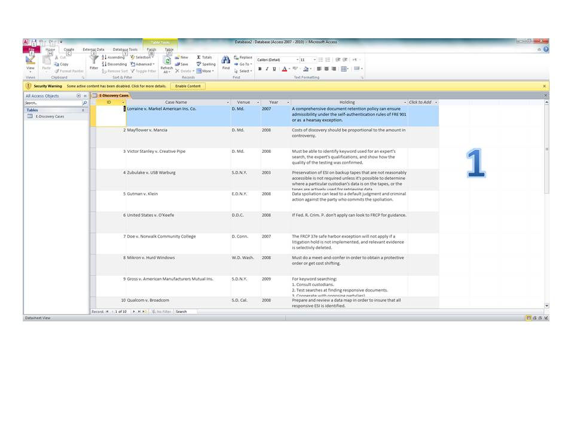The height and width of the screenshot is (430, 574).
Task: Click the Totals sigma icon
Action: (x=199, y=57)
